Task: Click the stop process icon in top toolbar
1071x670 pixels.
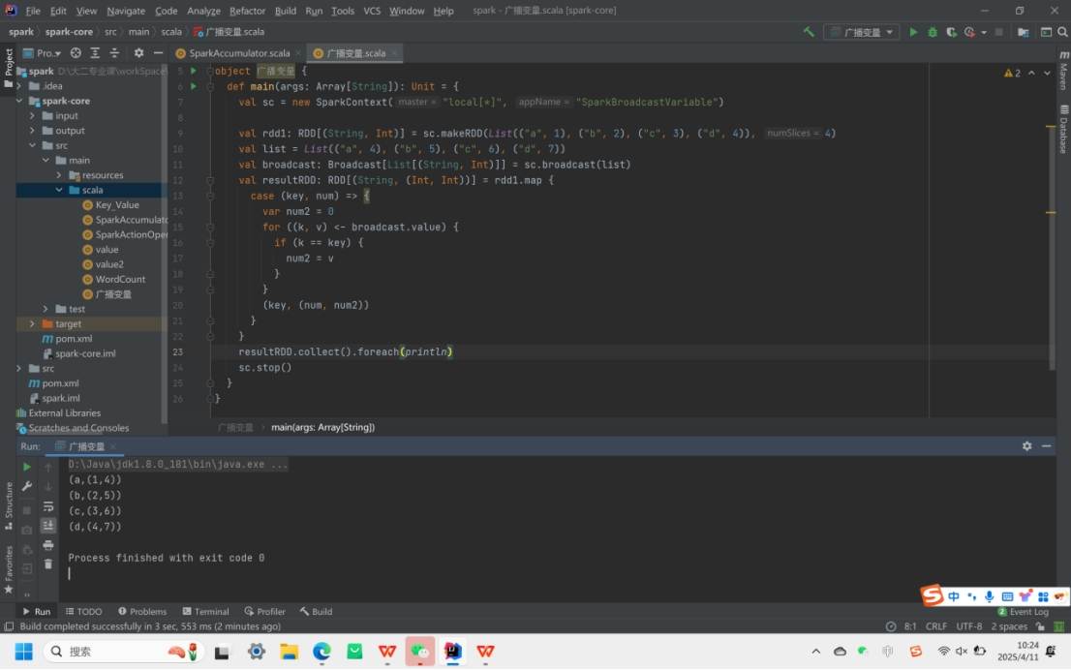Action: [x=998, y=32]
